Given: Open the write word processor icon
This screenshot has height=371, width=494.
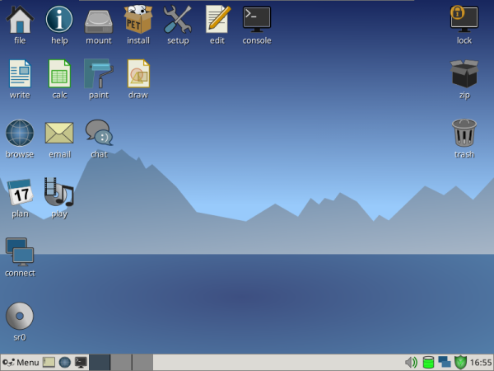Looking at the screenshot, I should [20, 74].
